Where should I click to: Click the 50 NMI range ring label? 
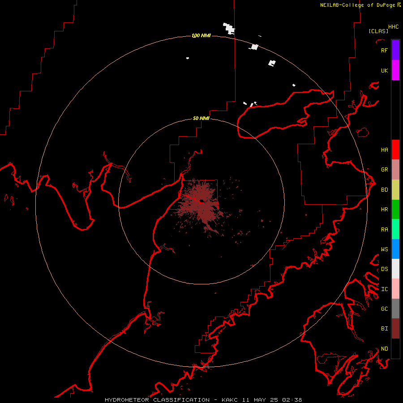tap(201, 118)
